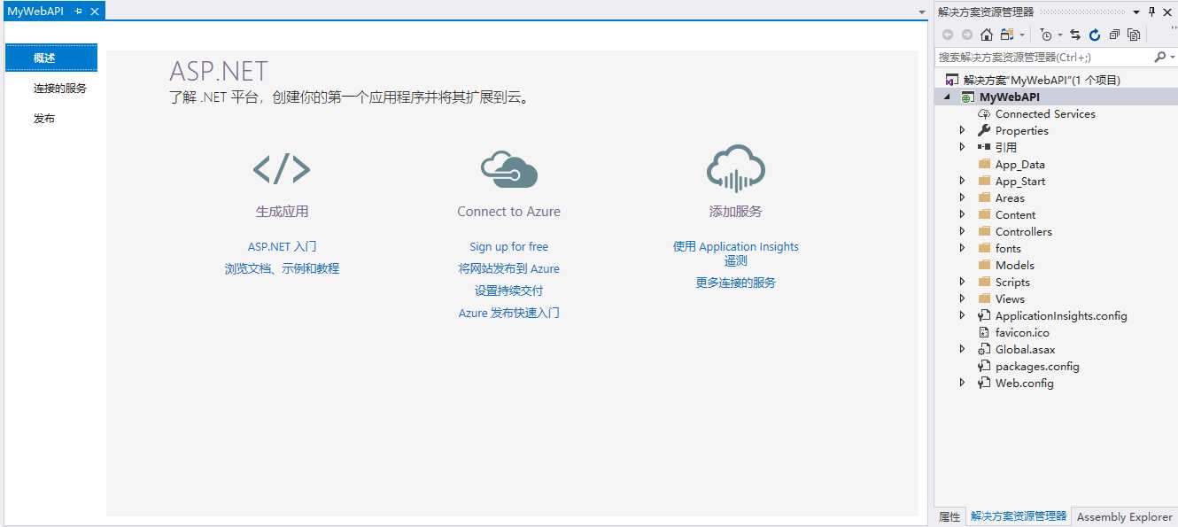Refresh the Solution Explorer tree
Viewport: 1178px width, 527px height.
click(x=1095, y=35)
